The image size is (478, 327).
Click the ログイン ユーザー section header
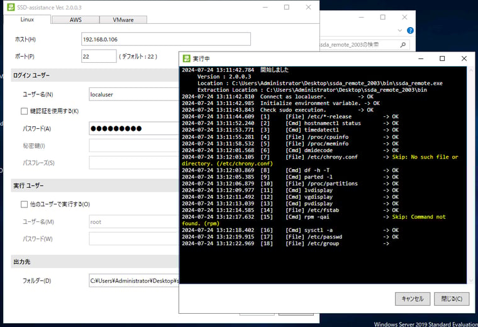(95, 75)
